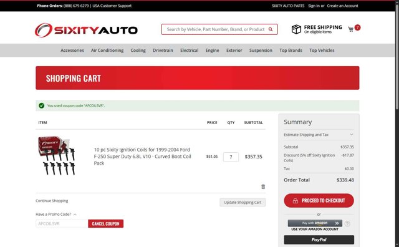Click the Update Shopping Cart button
The height and width of the screenshot is (247, 399).
click(x=243, y=203)
